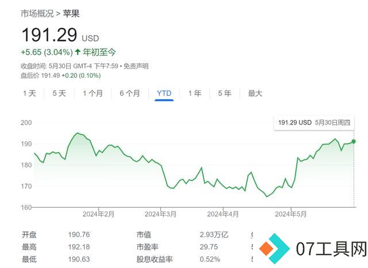Select the 1 天 time range tab
This screenshot has height=268, width=368.
coord(29,93)
